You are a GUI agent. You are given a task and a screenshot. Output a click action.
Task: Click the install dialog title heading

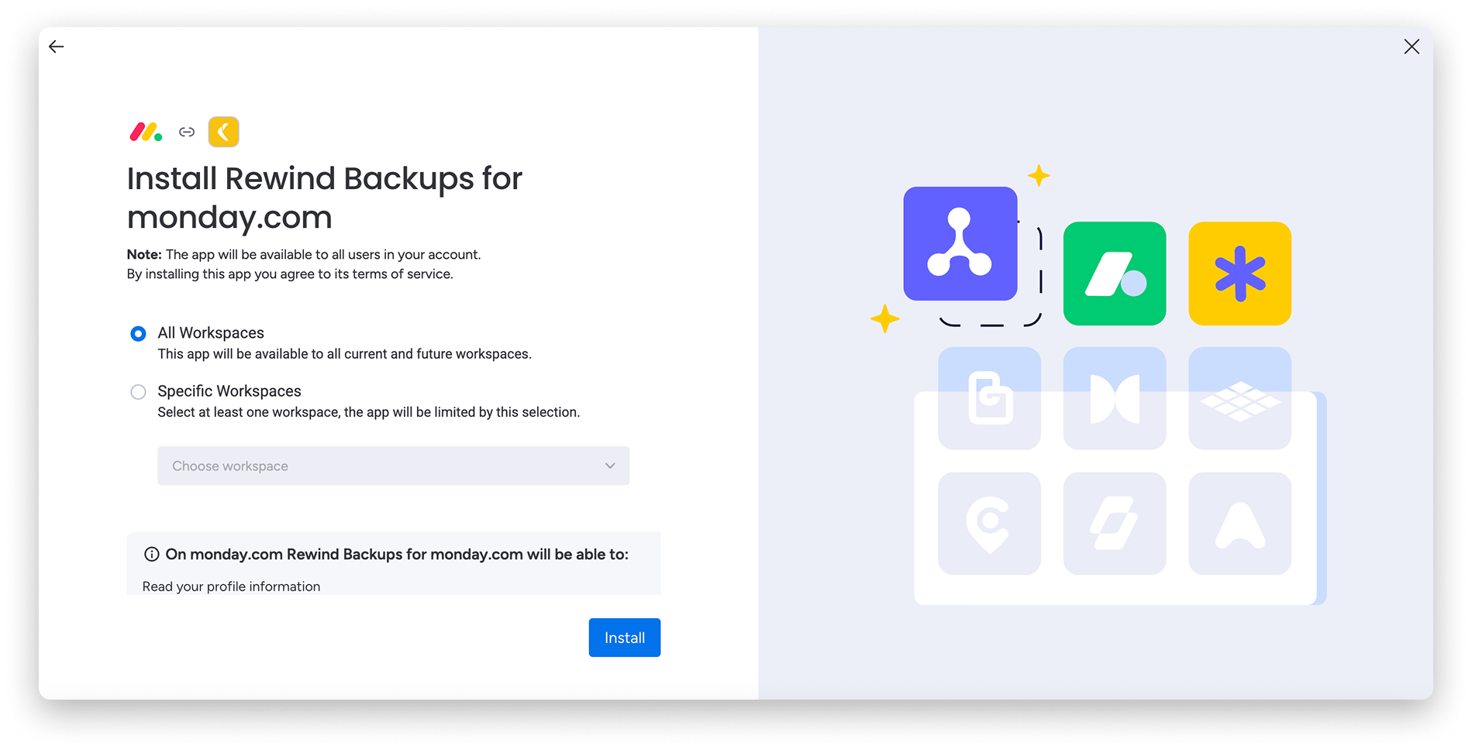(x=325, y=198)
